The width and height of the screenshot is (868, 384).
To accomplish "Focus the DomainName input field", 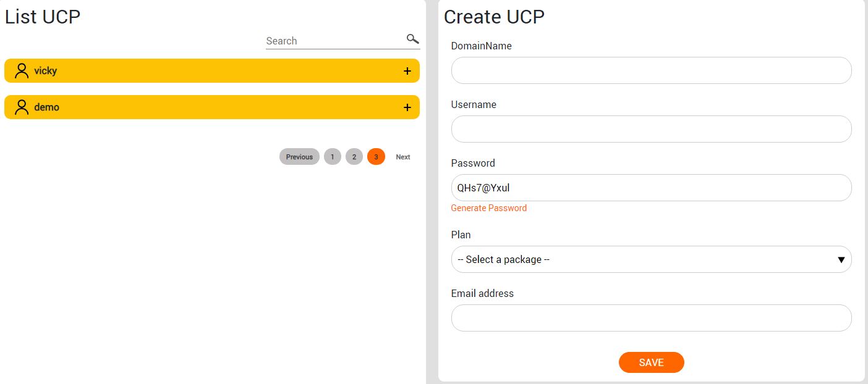I will [x=651, y=70].
